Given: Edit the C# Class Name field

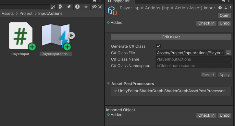Looking at the screenshot, I should pyautogui.click(x=194, y=59).
